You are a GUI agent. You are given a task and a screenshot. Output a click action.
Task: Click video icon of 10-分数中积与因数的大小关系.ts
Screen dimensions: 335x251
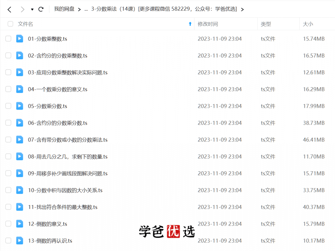click(x=20, y=190)
